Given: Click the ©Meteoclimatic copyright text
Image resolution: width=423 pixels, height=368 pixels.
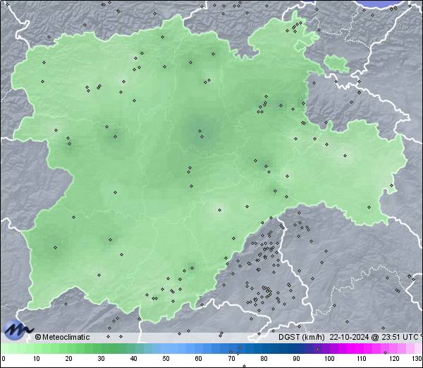Looking at the screenshot, I should [63, 337].
